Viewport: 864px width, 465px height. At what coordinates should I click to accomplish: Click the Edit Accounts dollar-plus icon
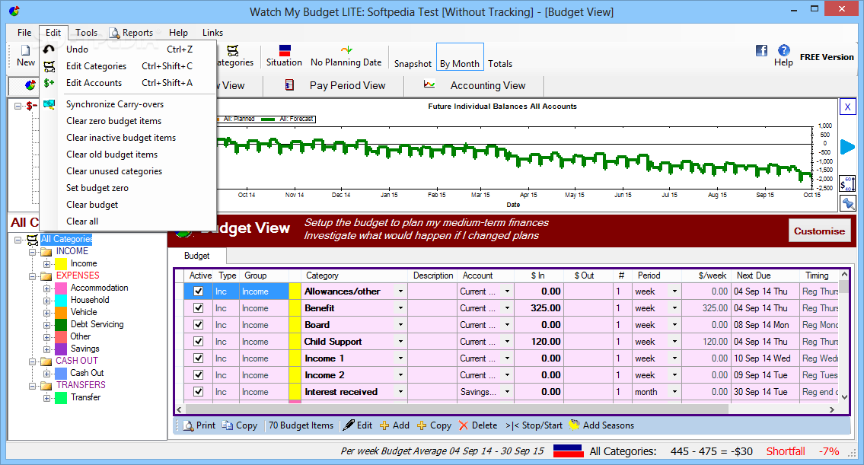[x=49, y=83]
